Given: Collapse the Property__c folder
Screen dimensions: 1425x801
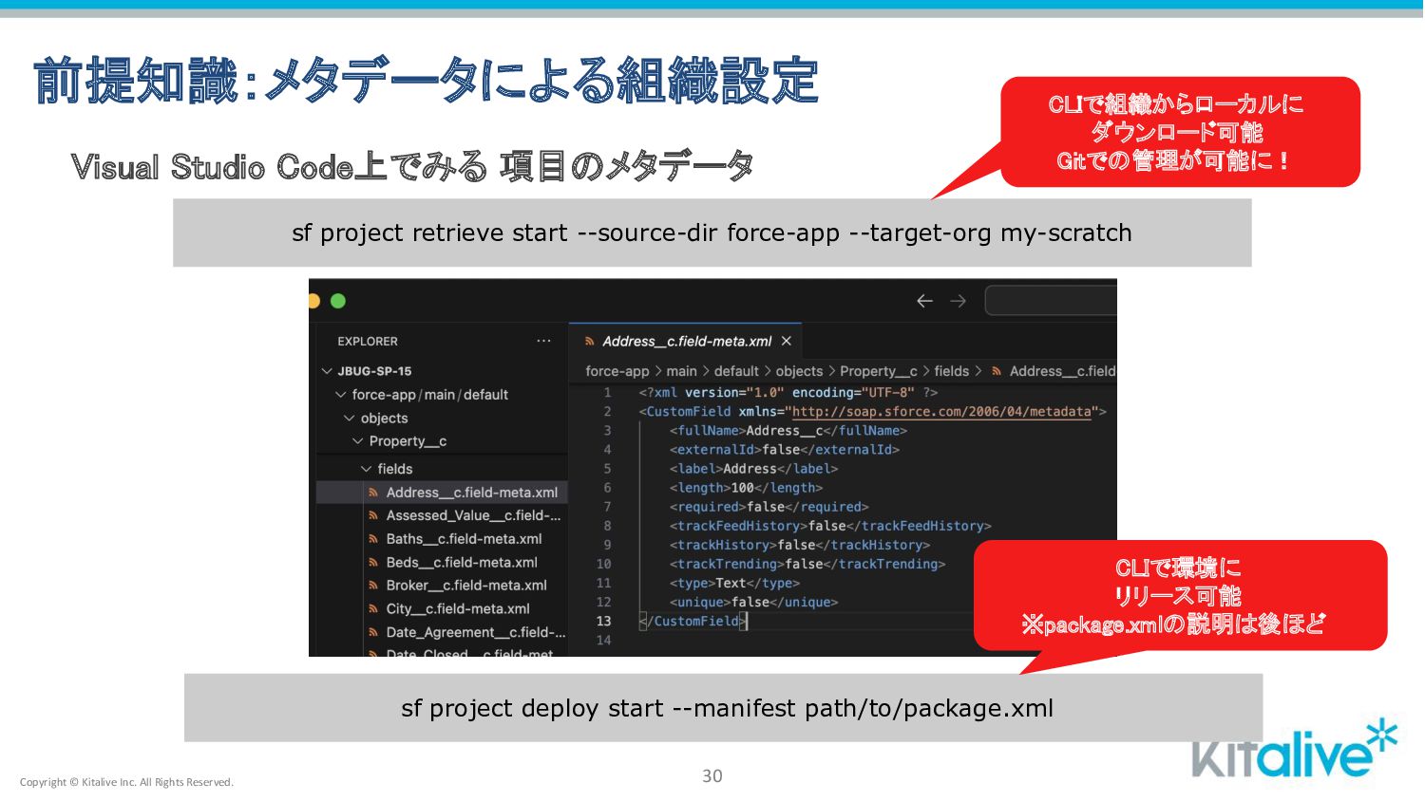Looking at the screenshot, I should click(358, 441).
